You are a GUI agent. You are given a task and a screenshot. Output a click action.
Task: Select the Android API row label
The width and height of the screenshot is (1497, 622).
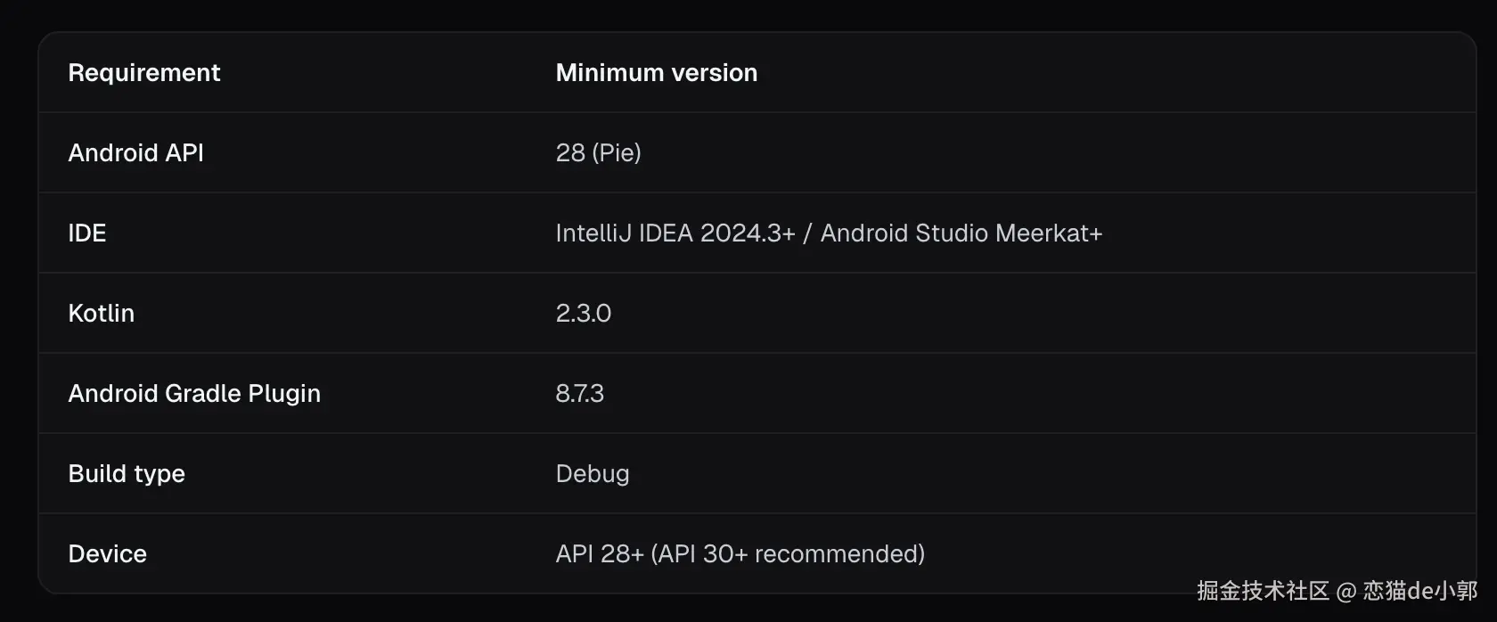pos(135,152)
